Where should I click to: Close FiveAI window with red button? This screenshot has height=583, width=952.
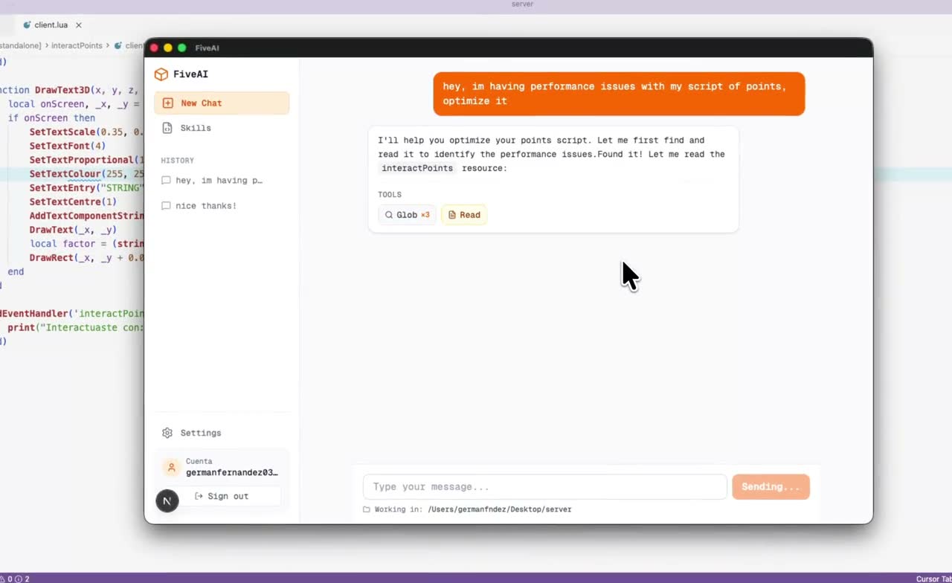(x=154, y=48)
